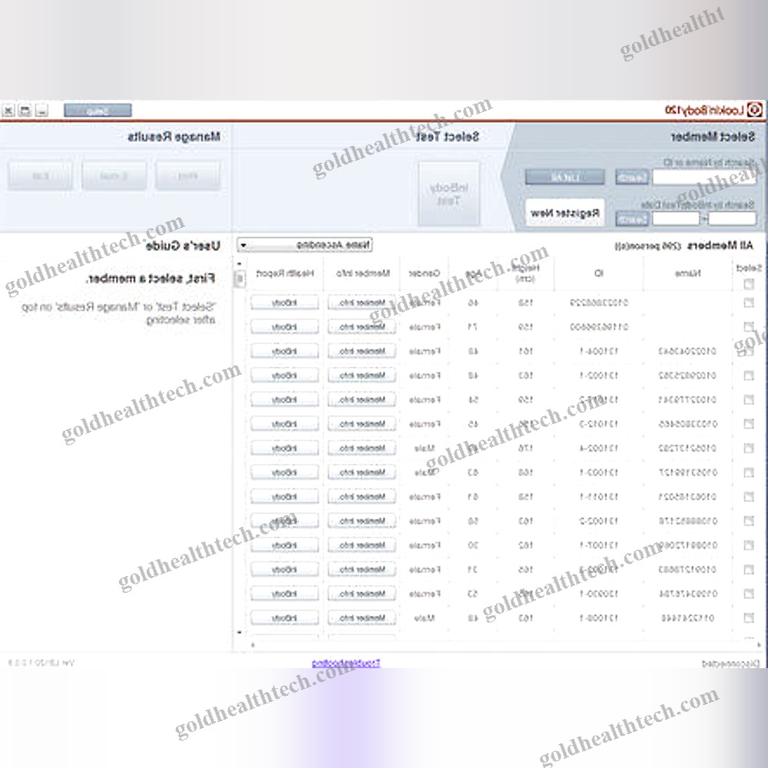The height and width of the screenshot is (768, 768).
Task: Click the Member Info column header
Action: (x=362, y=273)
